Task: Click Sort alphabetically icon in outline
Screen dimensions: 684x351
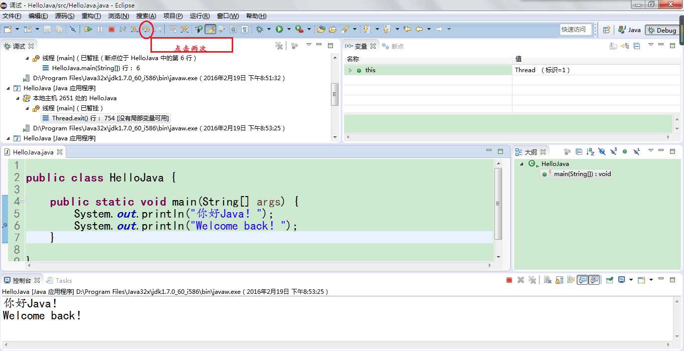Action: coord(590,151)
